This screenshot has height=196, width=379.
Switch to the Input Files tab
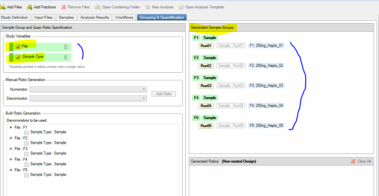[x=43, y=17]
